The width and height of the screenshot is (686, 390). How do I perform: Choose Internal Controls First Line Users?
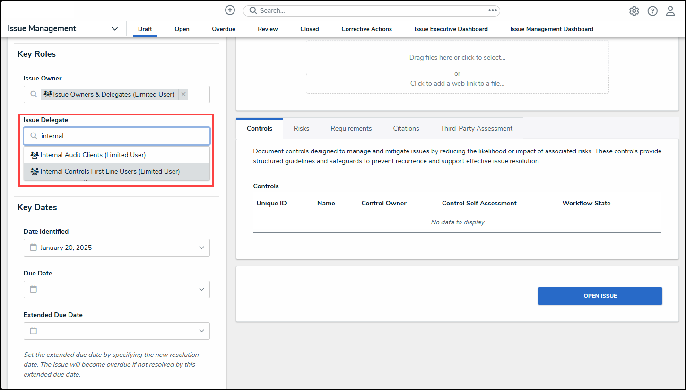tap(110, 171)
